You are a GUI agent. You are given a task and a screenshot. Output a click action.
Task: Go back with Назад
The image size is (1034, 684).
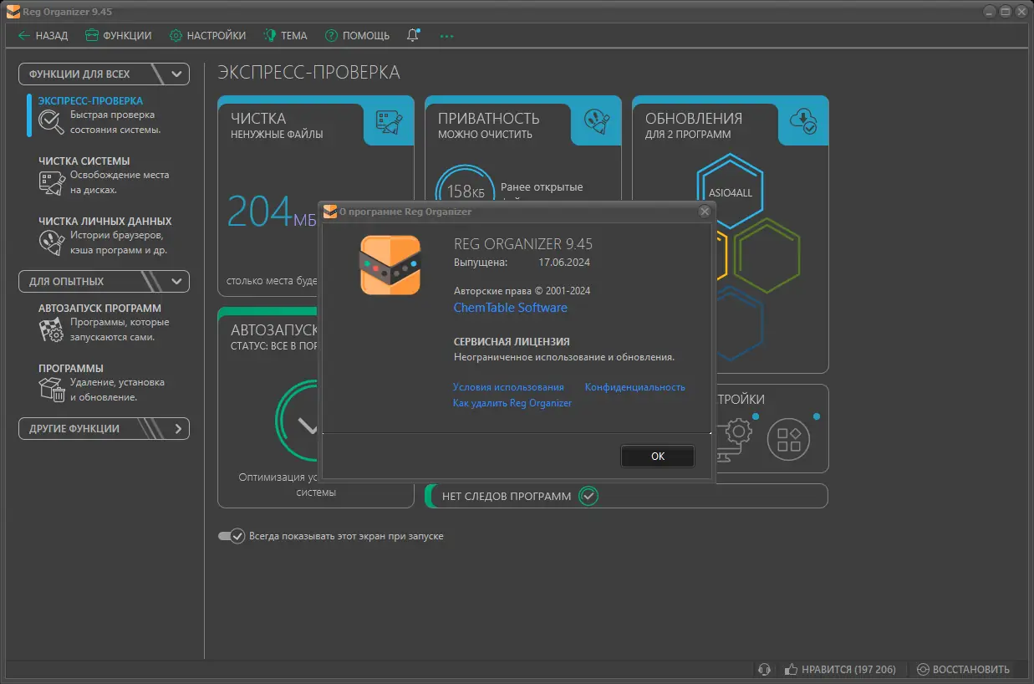pos(43,35)
